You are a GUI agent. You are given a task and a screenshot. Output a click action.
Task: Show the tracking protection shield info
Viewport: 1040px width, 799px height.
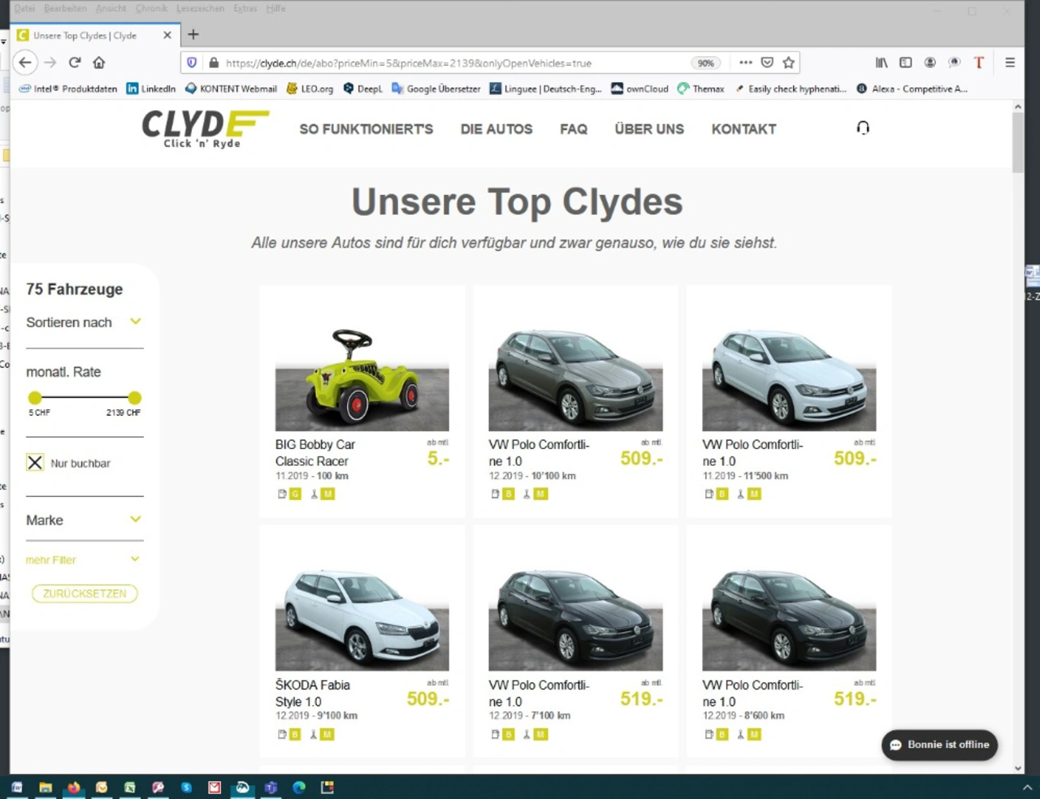192,63
